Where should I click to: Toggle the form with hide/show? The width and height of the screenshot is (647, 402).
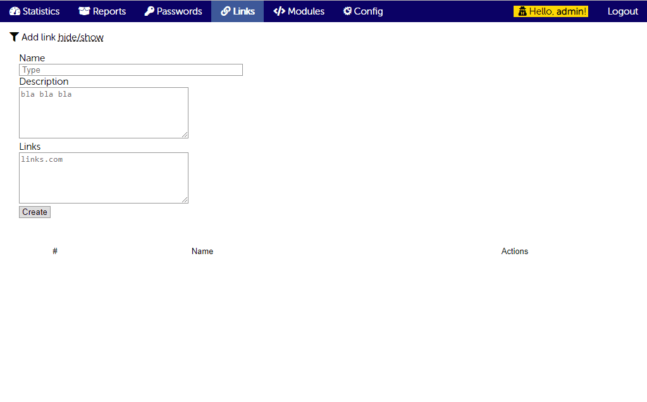[80, 37]
